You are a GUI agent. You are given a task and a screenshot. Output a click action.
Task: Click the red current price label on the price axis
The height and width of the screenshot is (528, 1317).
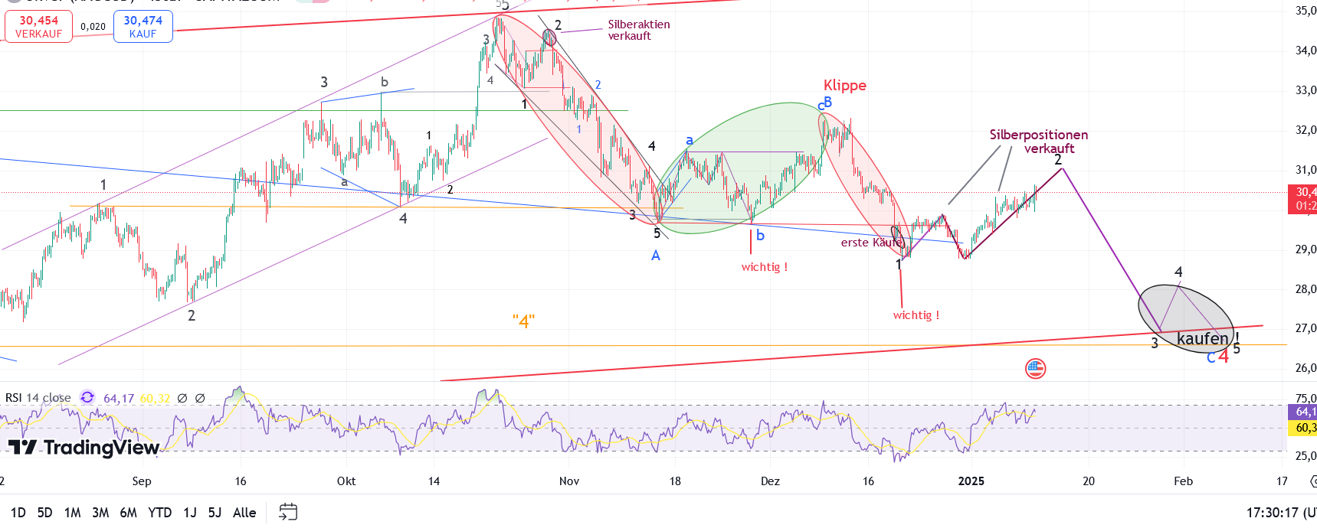click(x=1303, y=199)
